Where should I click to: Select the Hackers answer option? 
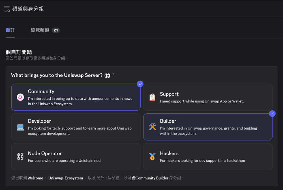tap(208, 156)
